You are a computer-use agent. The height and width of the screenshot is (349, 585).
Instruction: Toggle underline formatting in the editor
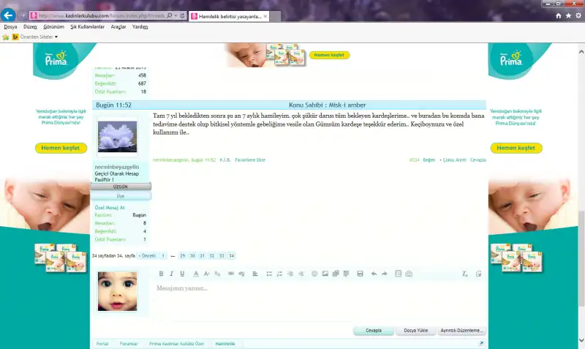pos(182,274)
